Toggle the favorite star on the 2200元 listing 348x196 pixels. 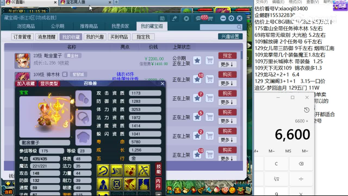click(197, 60)
